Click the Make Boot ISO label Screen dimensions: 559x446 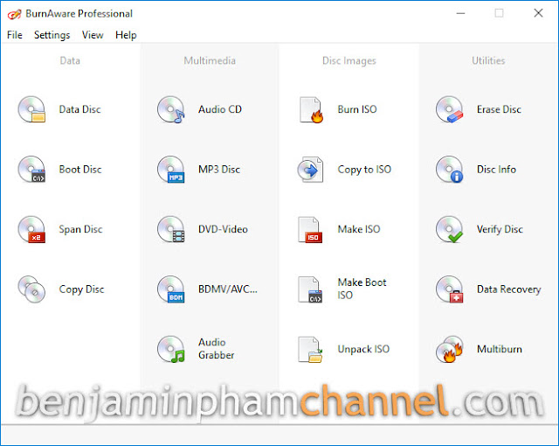[362, 289]
